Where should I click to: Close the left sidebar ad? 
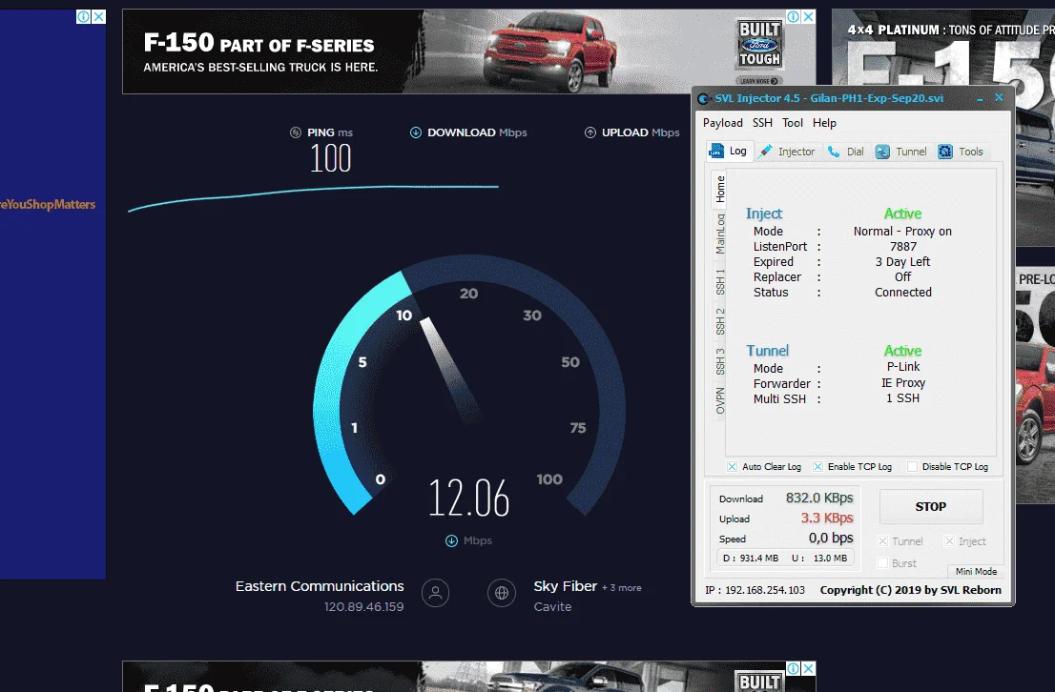(98, 16)
